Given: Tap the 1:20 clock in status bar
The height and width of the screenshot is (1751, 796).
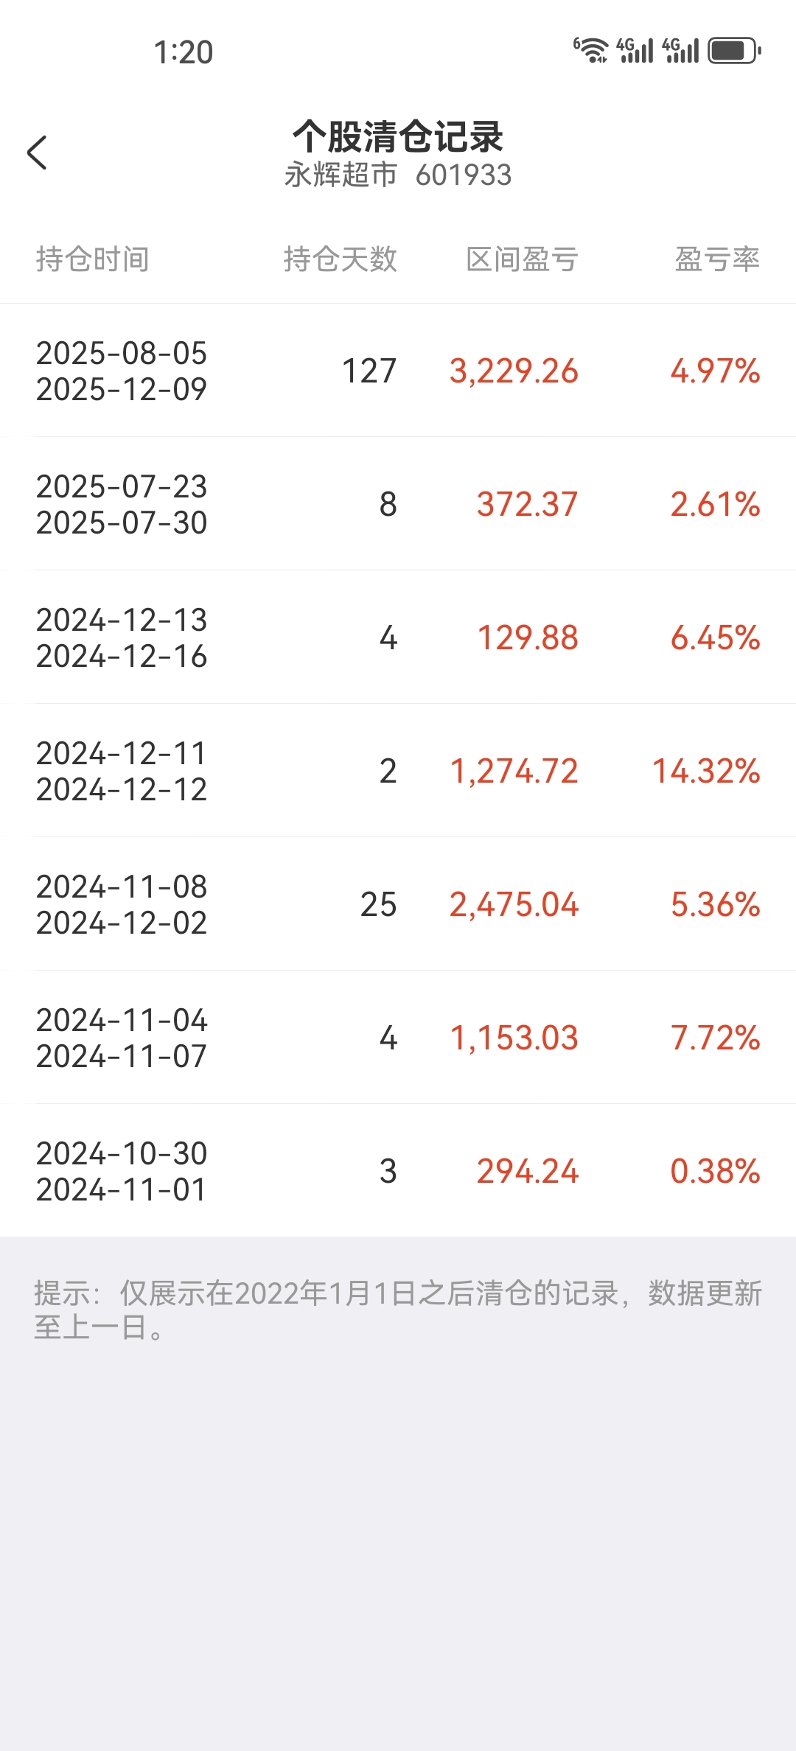Looking at the screenshot, I should click(x=183, y=52).
